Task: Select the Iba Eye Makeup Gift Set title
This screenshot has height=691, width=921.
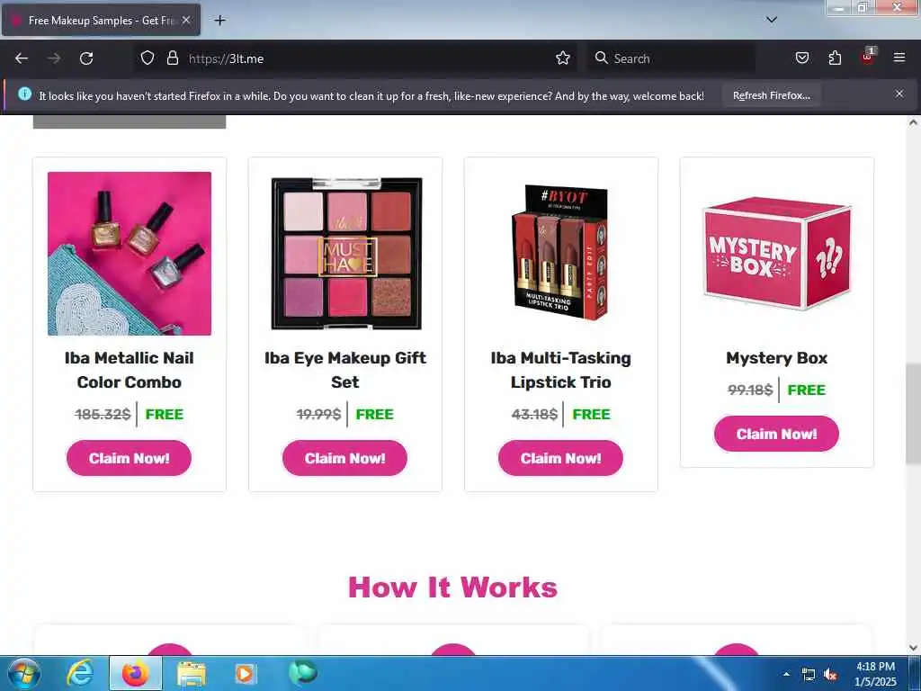Action: tap(345, 370)
